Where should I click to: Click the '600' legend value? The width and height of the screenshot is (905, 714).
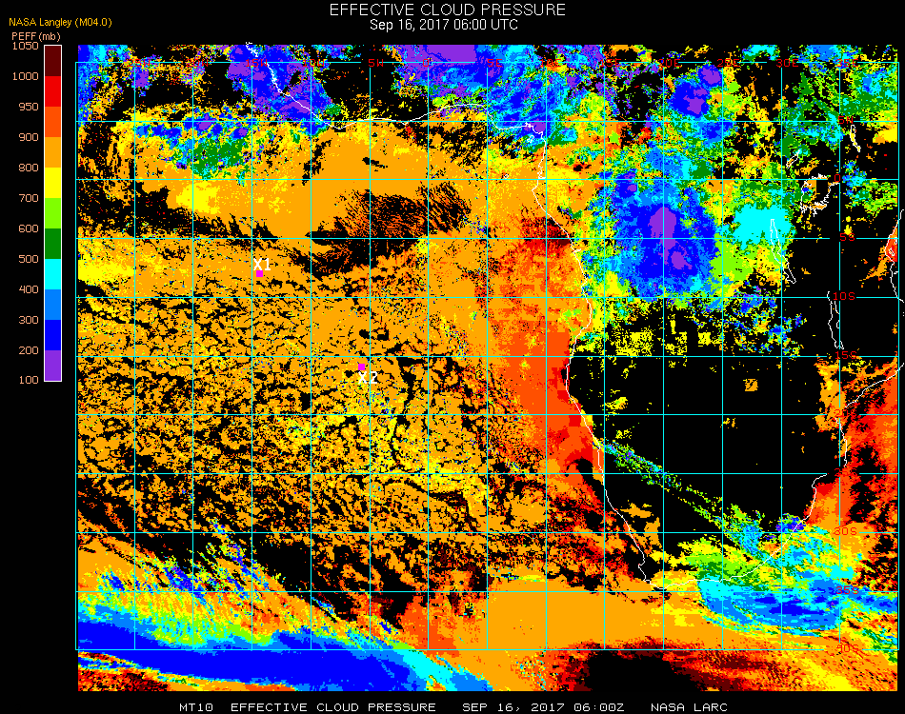click(x=29, y=228)
